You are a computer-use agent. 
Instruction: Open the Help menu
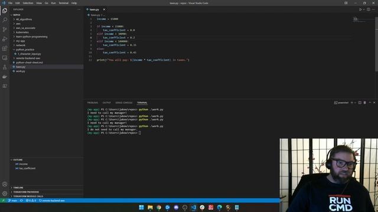[x=74, y=3]
